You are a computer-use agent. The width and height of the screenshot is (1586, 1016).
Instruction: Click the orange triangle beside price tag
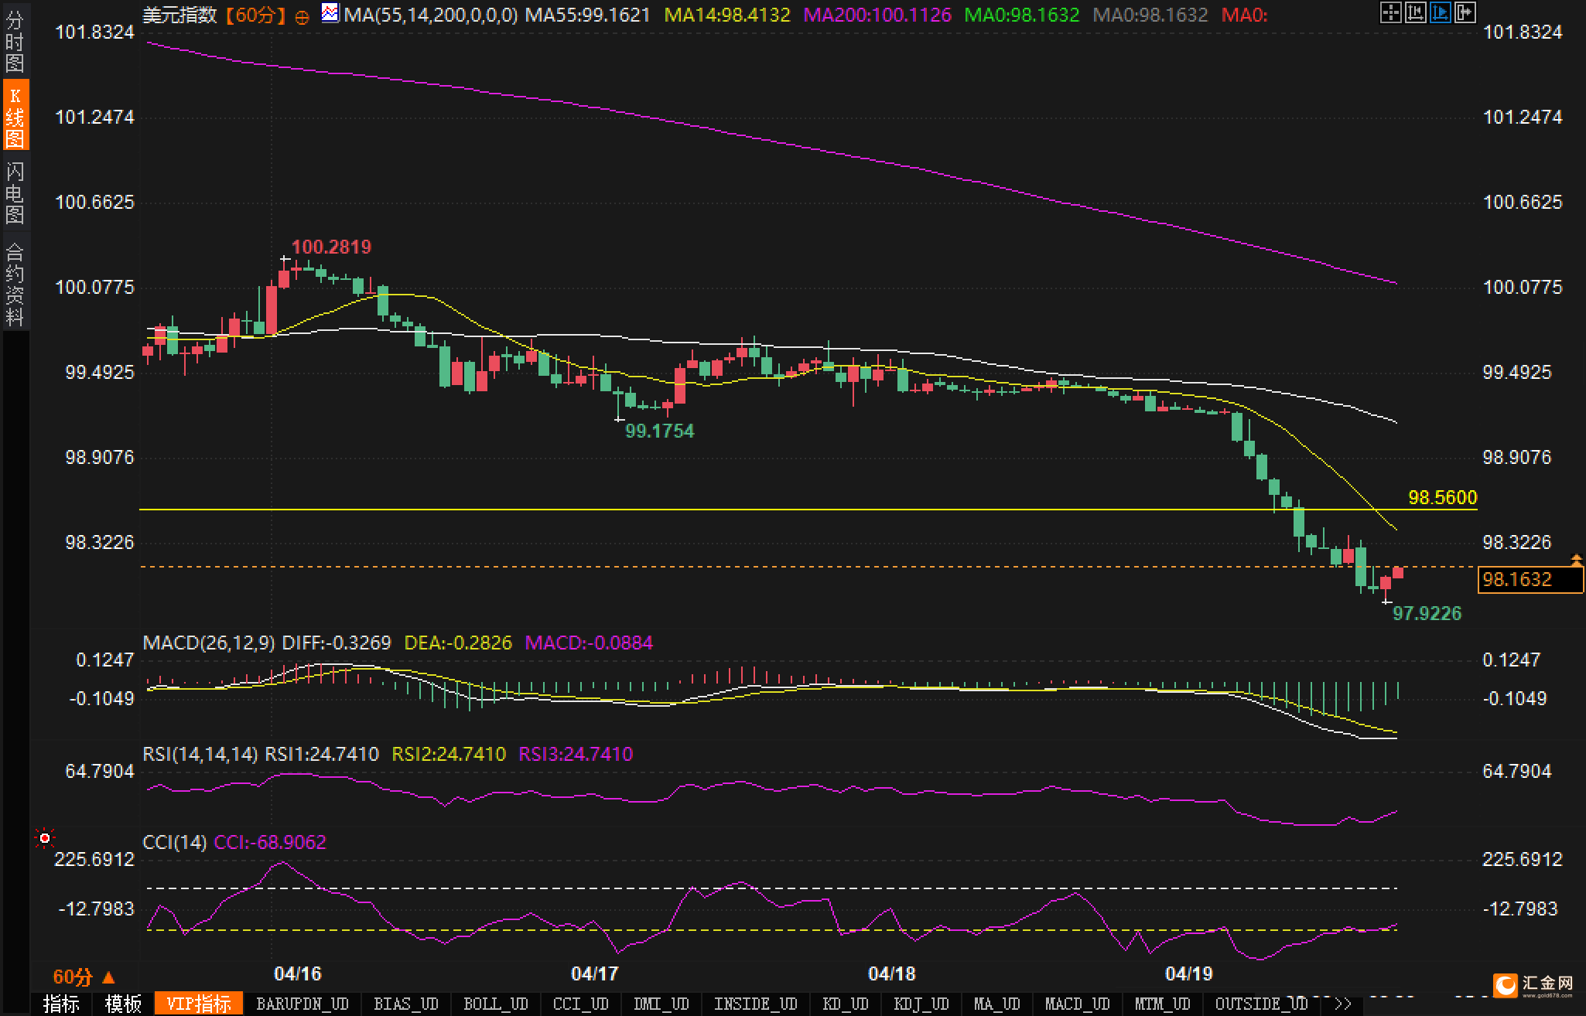pos(1576,559)
